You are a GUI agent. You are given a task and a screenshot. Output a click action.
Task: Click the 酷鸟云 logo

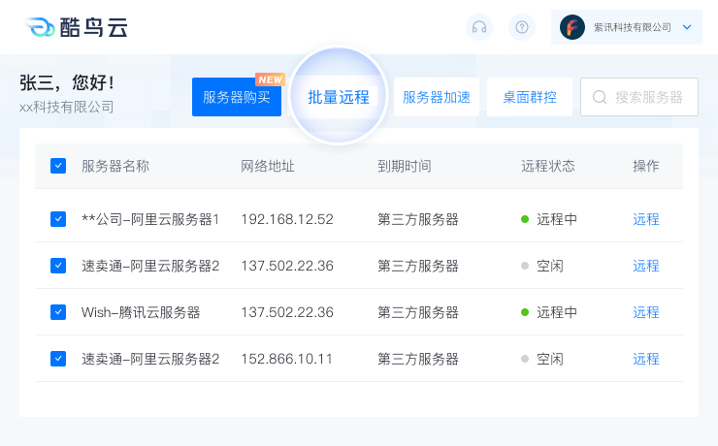pos(77,27)
